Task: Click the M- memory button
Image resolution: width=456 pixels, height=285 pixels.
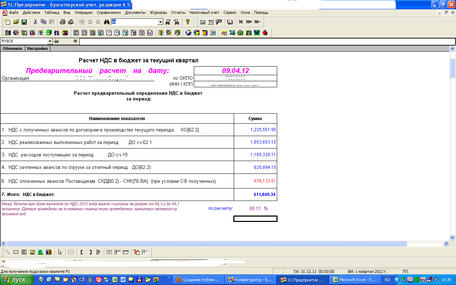Action: (x=257, y=22)
